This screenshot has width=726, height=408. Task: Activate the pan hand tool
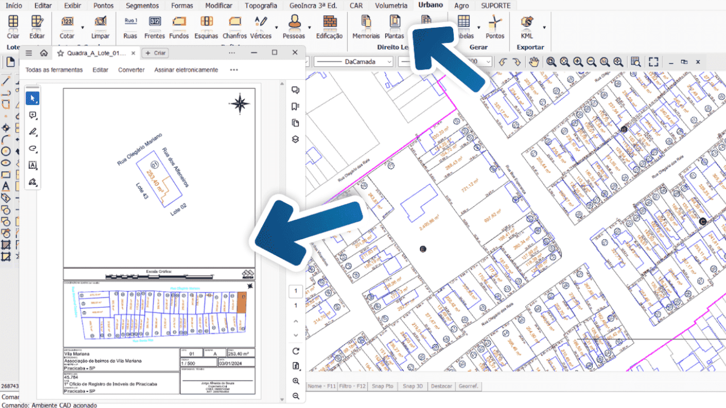(x=534, y=62)
